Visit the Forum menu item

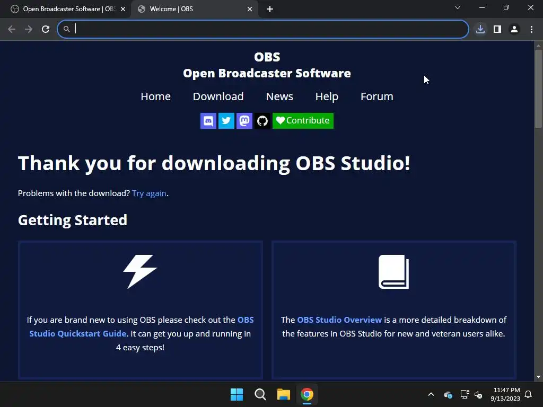pos(377,96)
